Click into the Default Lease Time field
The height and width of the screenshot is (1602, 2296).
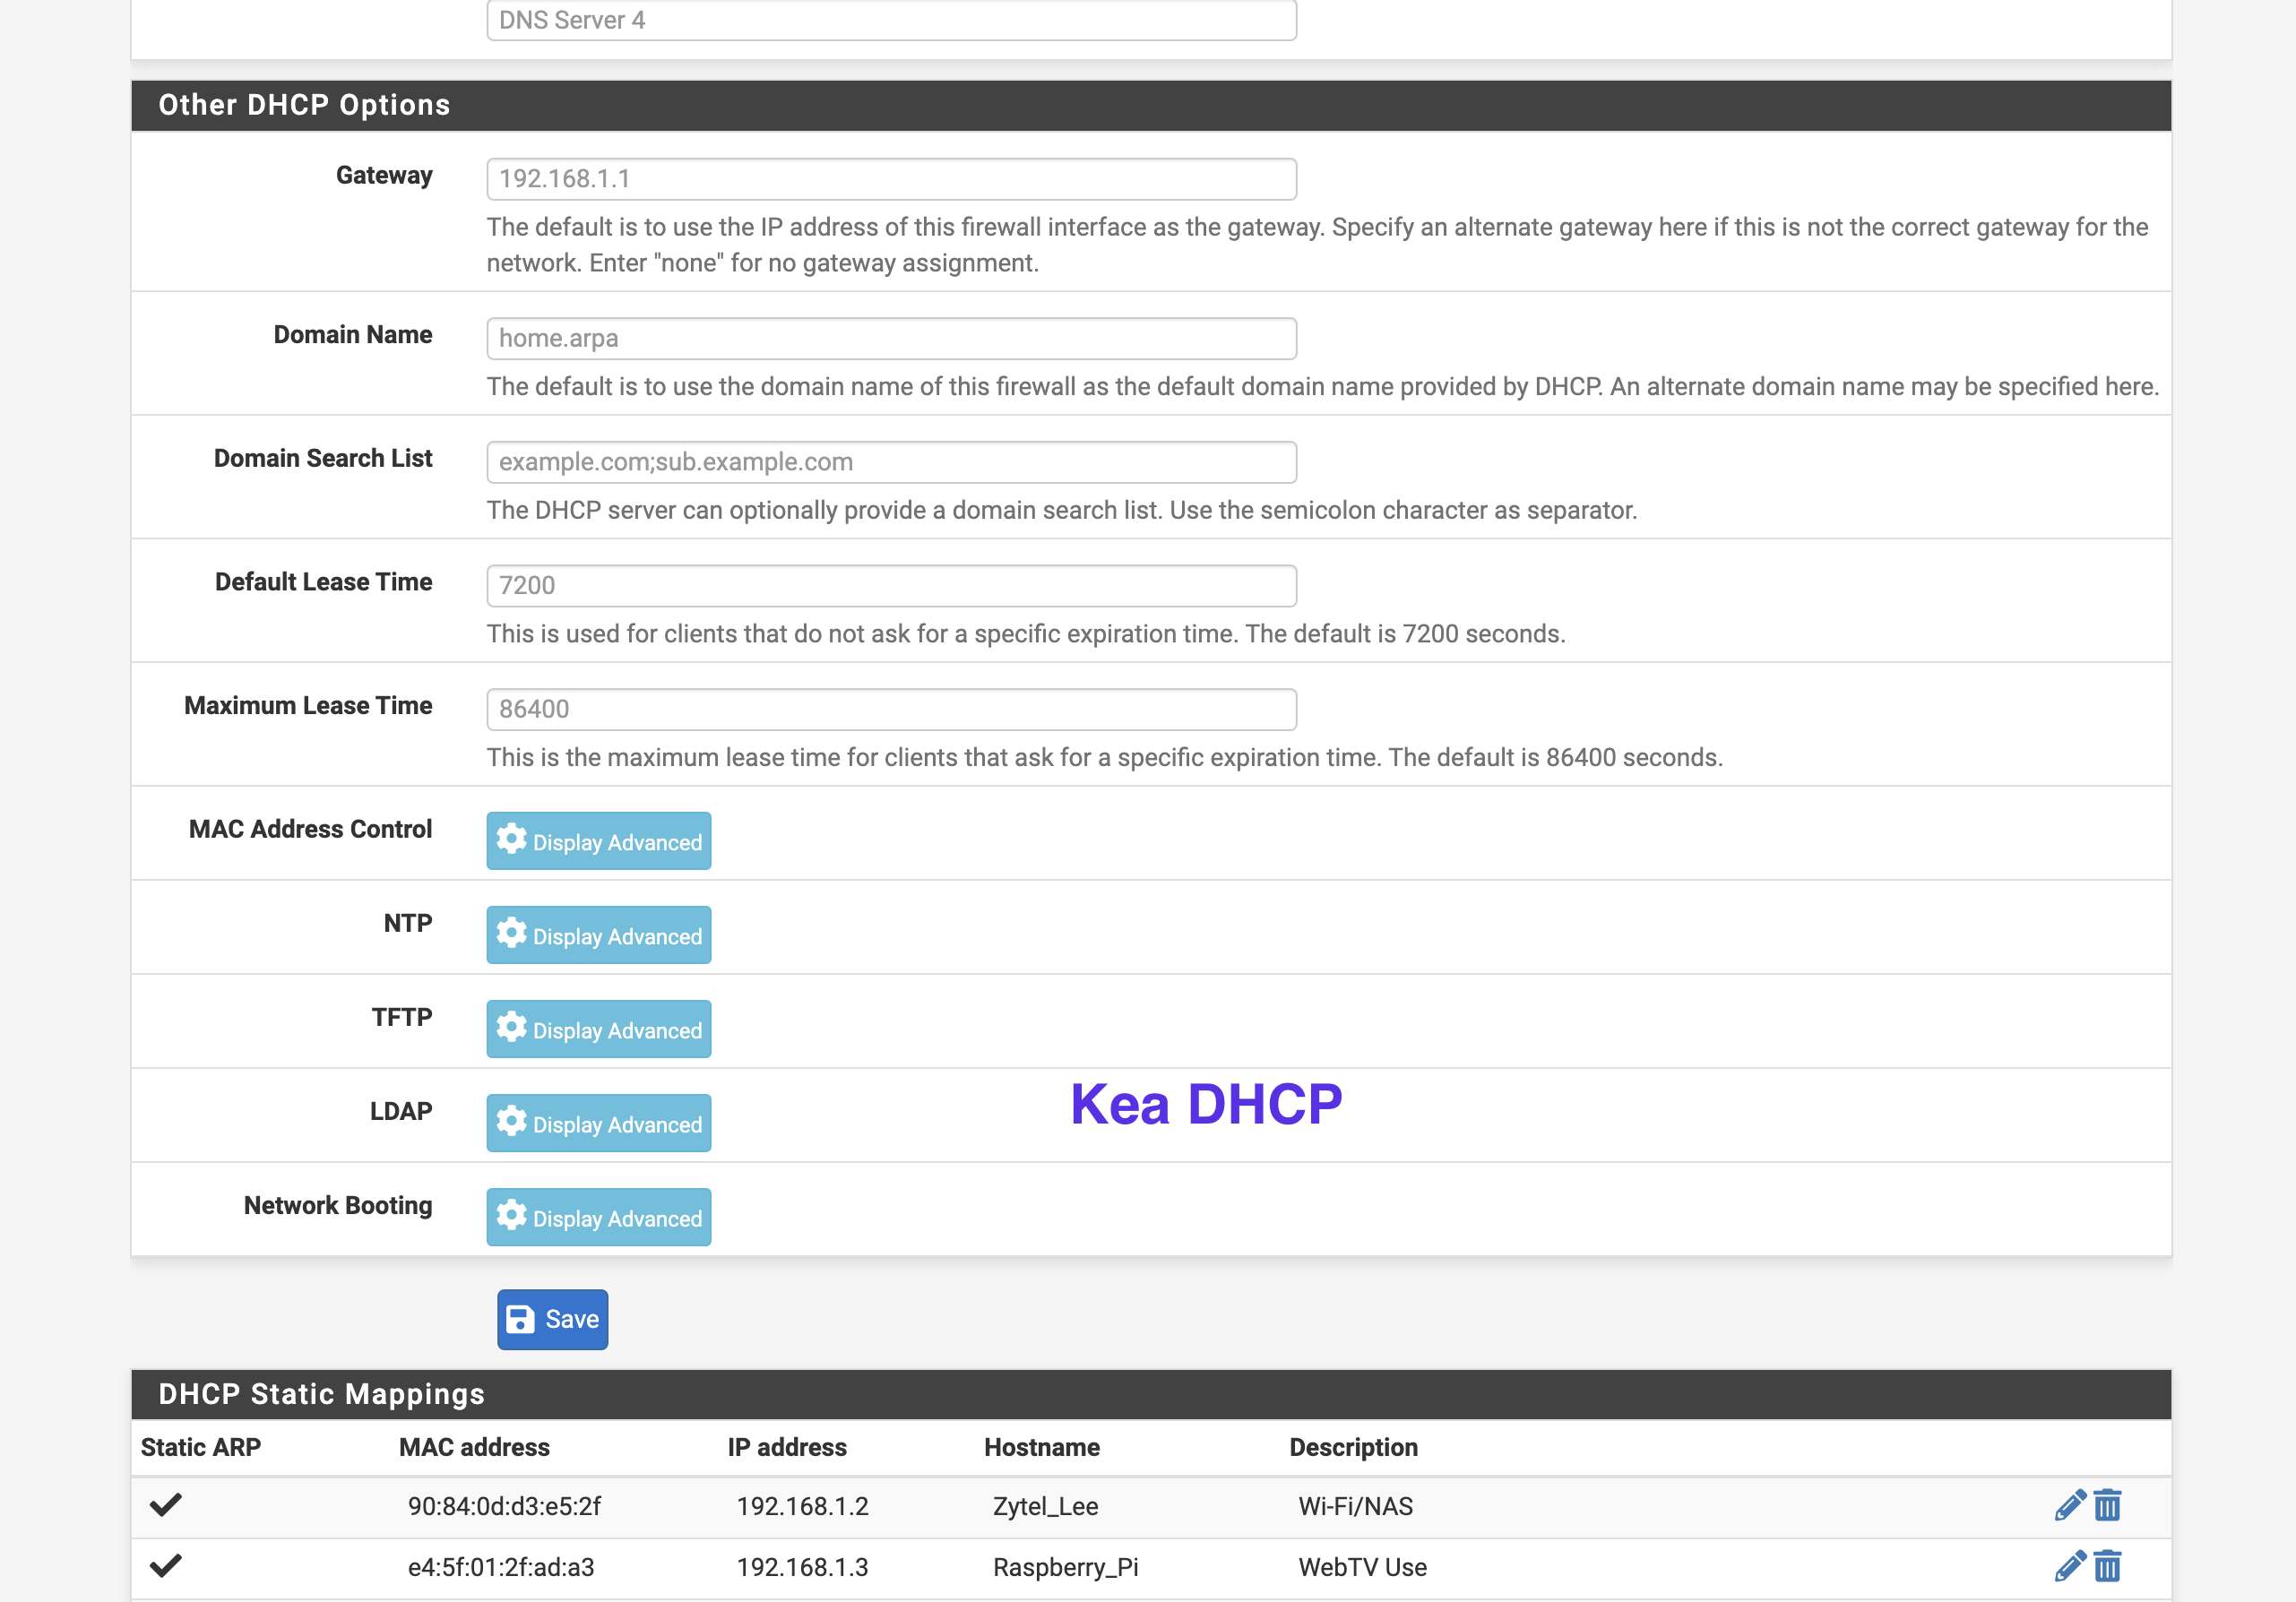tap(891, 586)
